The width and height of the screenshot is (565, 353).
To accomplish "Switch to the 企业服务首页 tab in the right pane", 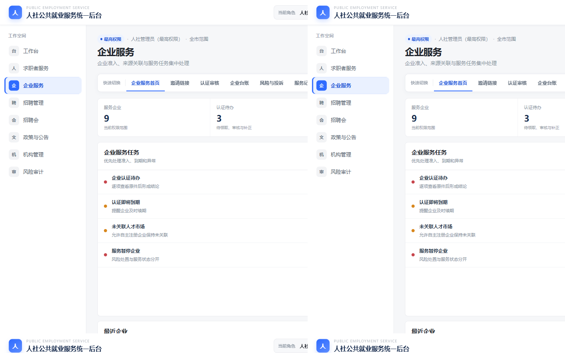I will pos(453,83).
